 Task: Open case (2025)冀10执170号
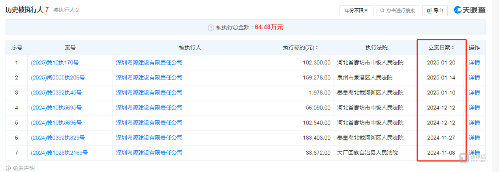(x=54, y=62)
